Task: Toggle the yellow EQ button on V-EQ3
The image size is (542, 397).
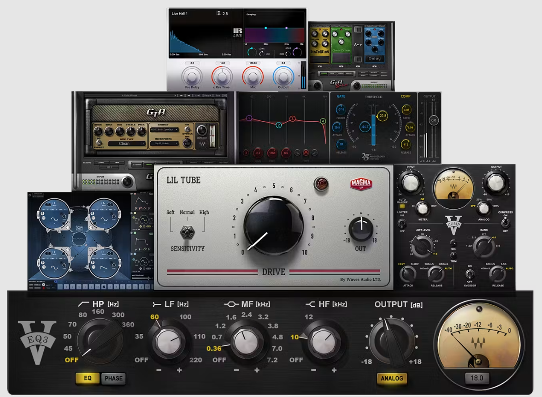Action: coord(88,378)
